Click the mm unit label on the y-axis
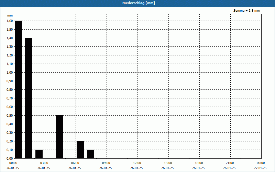This screenshot has height=172, width=275. pyautogui.click(x=10, y=15)
